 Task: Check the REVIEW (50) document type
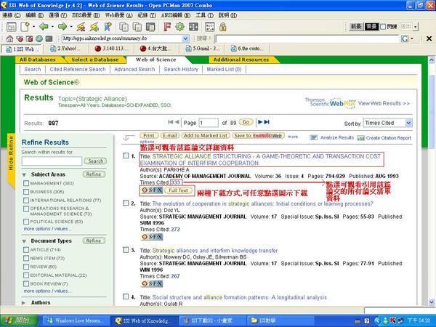[26, 267]
